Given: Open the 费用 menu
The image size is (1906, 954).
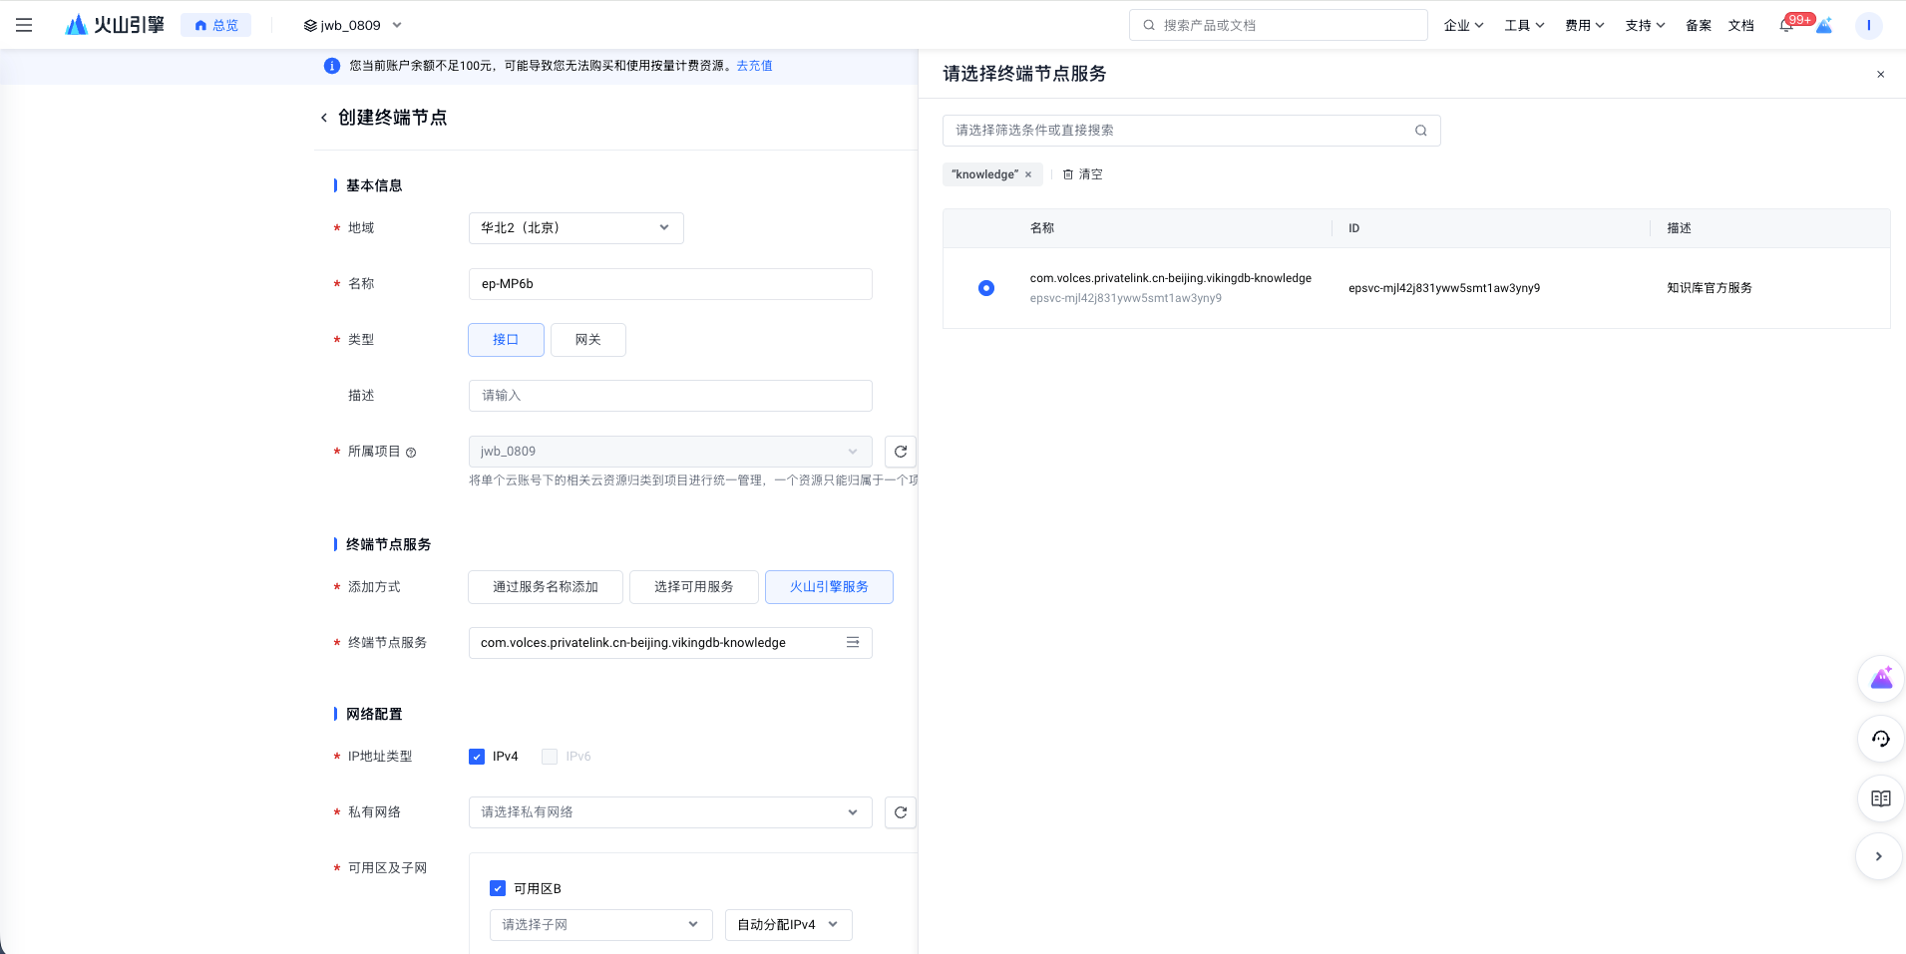Looking at the screenshot, I should 1583,26.
